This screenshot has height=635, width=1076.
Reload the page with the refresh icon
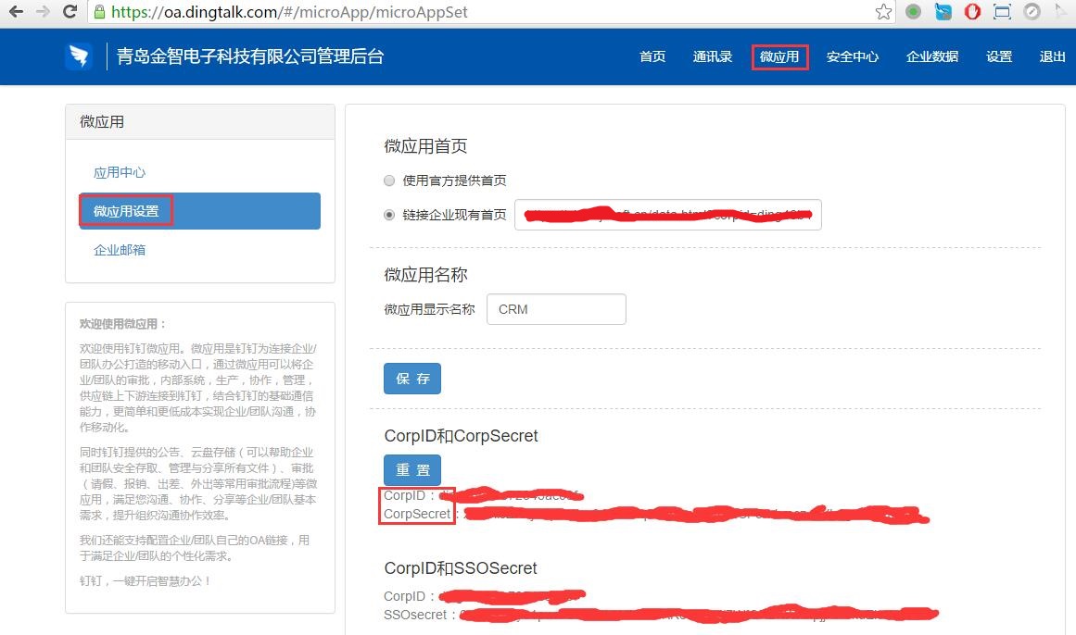(70, 12)
